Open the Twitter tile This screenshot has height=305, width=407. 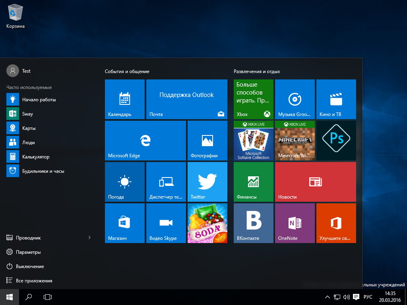click(207, 182)
